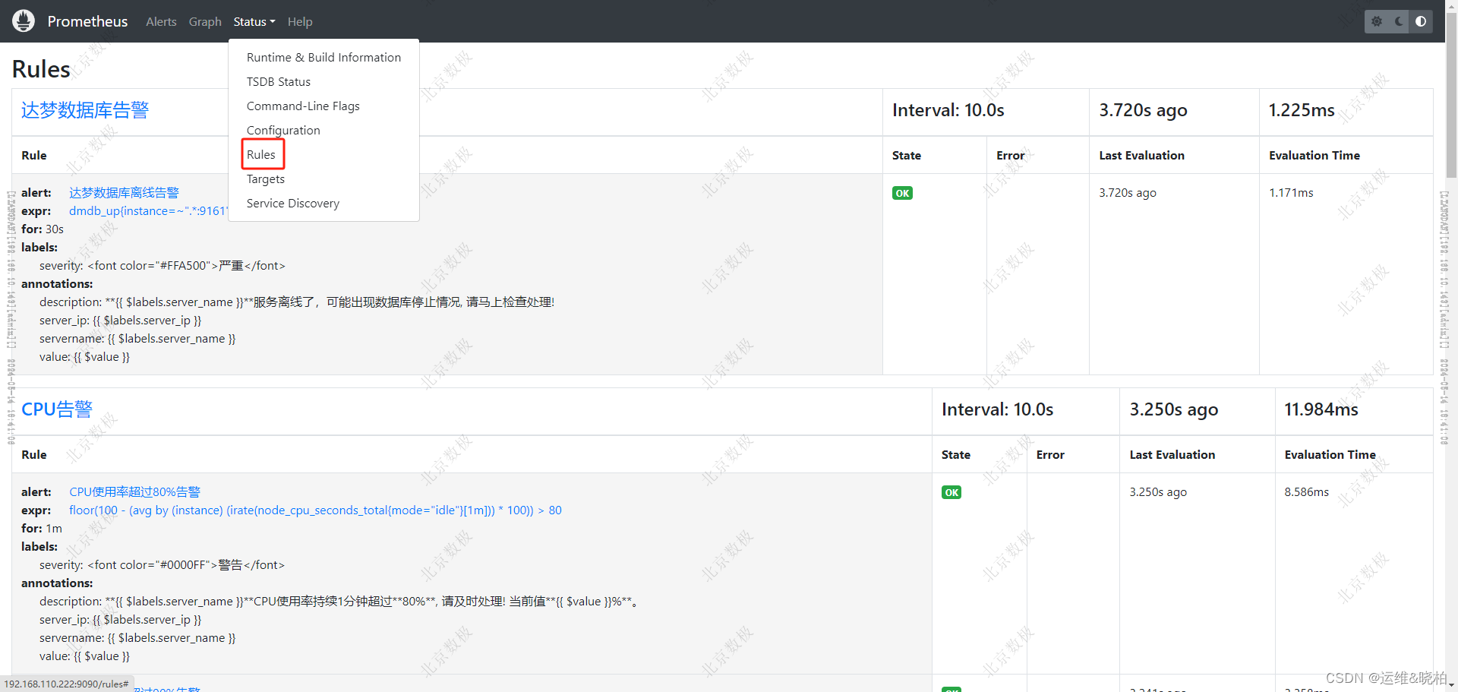Open the Help link in navbar
Screen dimensions: 1458x692
300,22
